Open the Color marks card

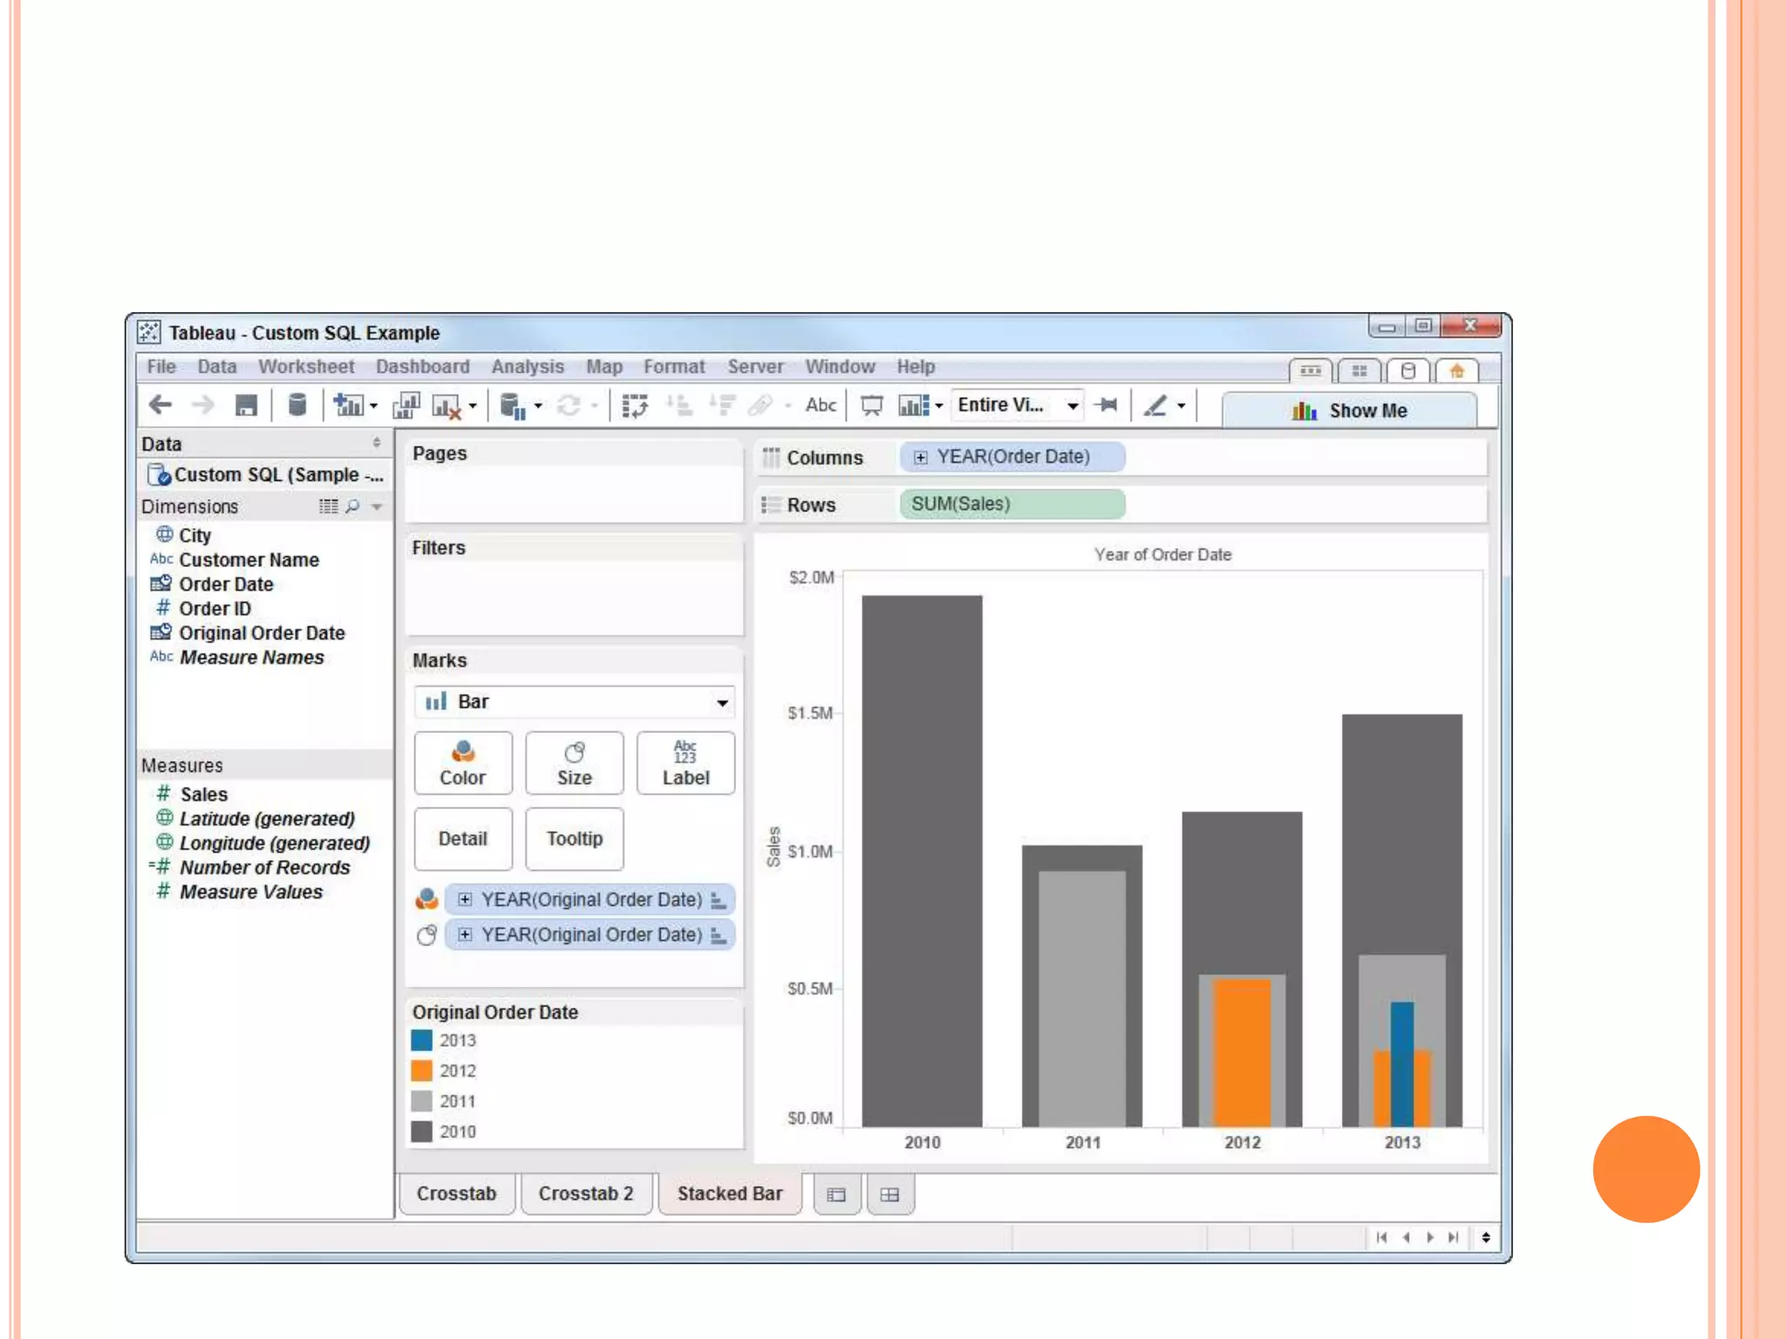(462, 763)
